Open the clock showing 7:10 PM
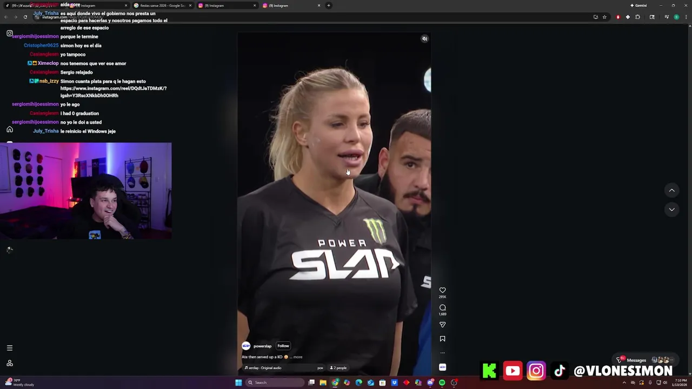This screenshot has width=692, height=389. [x=680, y=383]
